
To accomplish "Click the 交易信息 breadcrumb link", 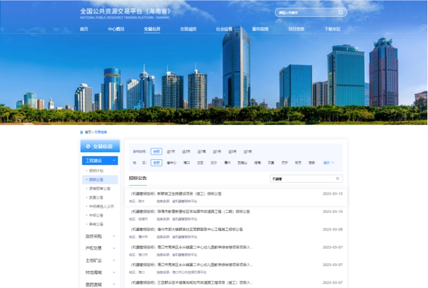I will tap(101, 132).
